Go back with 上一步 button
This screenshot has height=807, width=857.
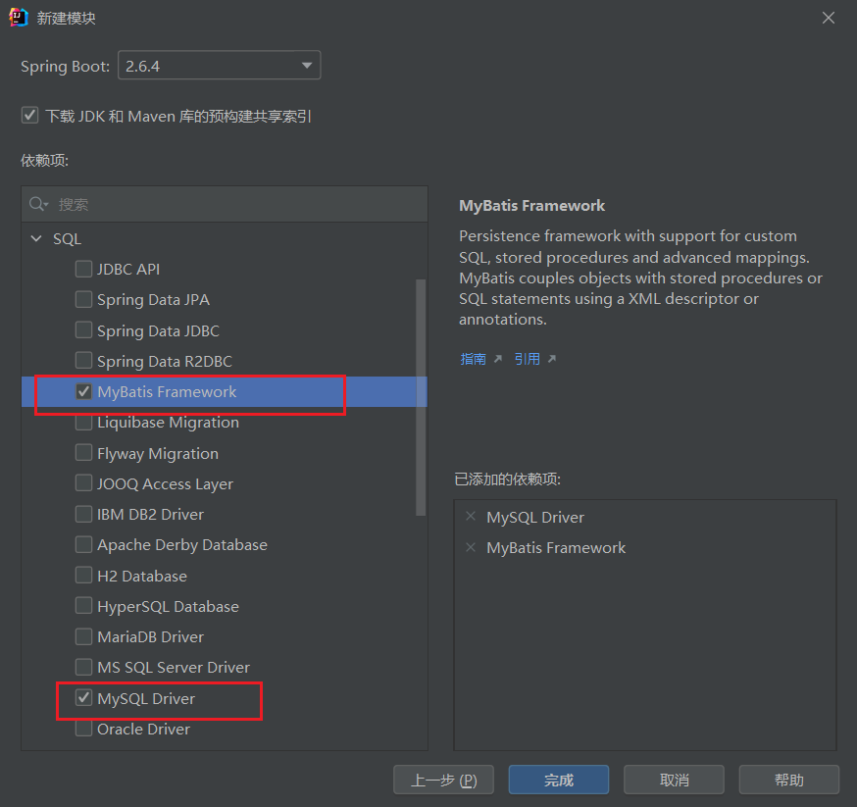[443, 780]
